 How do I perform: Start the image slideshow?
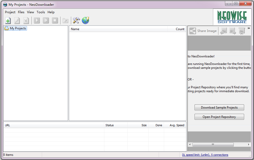pos(242,31)
